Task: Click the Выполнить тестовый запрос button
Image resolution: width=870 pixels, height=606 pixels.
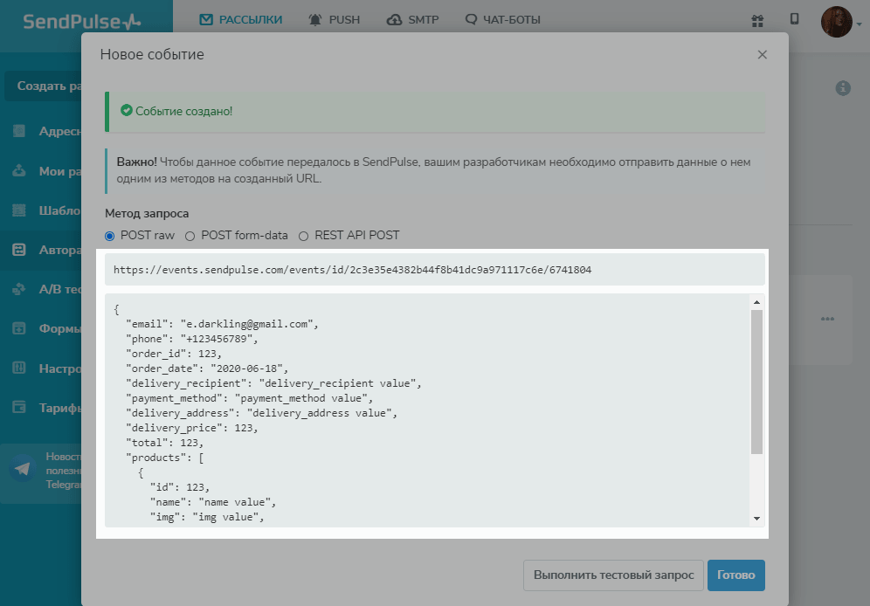Action: [x=613, y=575]
